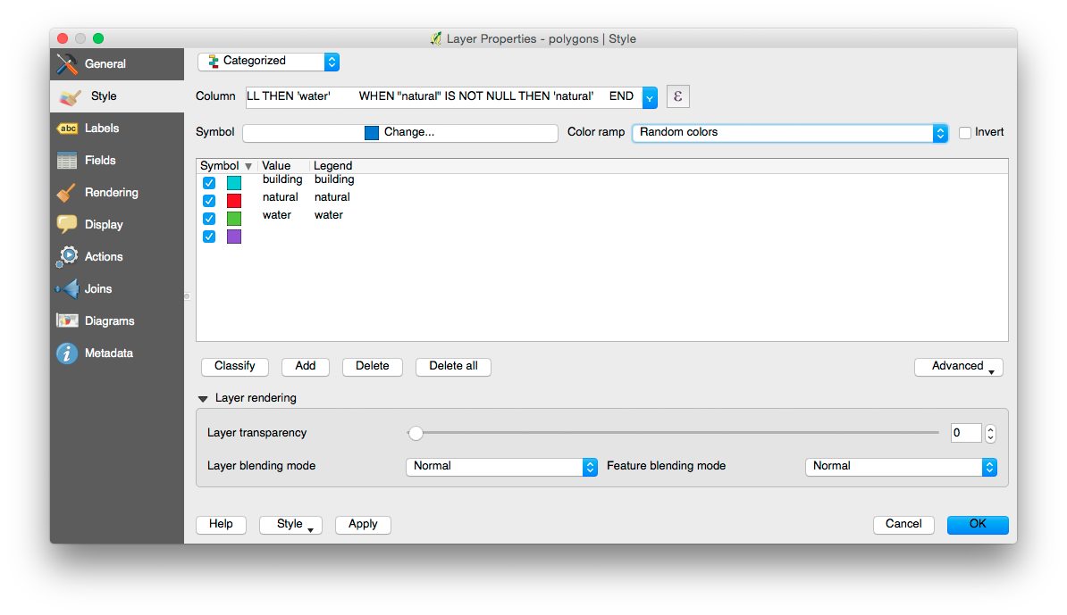Click the Help button

coord(221,525)
